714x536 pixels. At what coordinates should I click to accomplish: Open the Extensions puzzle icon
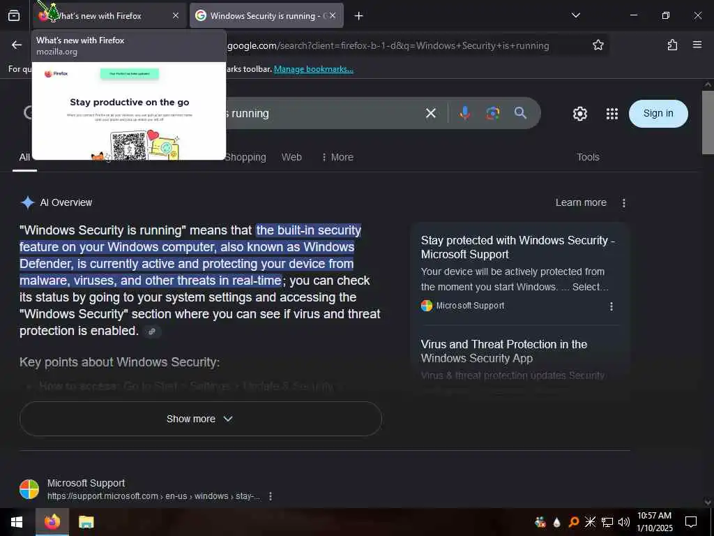[x=672, y=45]
